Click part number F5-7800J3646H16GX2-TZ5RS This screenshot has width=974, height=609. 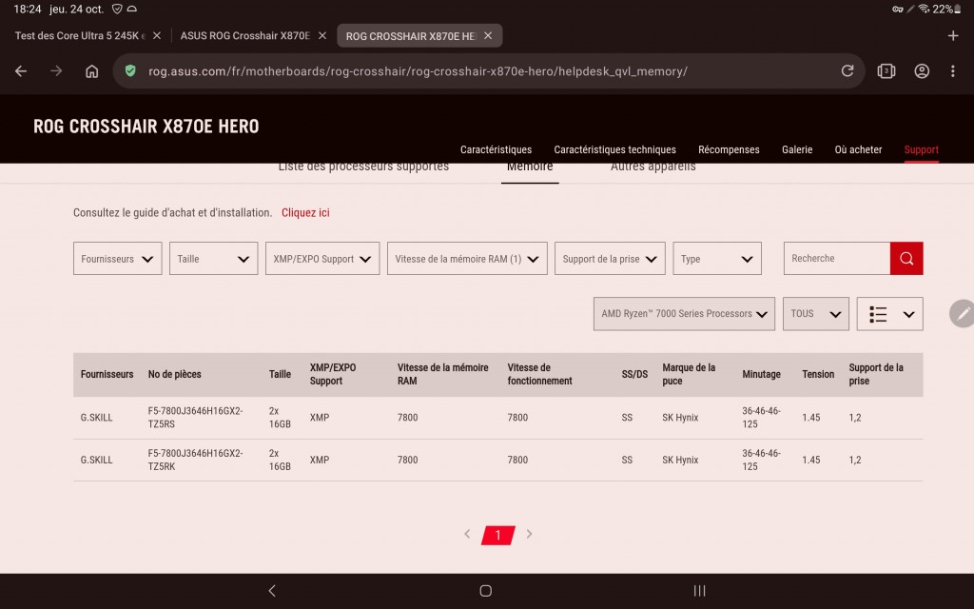(195, 418)
